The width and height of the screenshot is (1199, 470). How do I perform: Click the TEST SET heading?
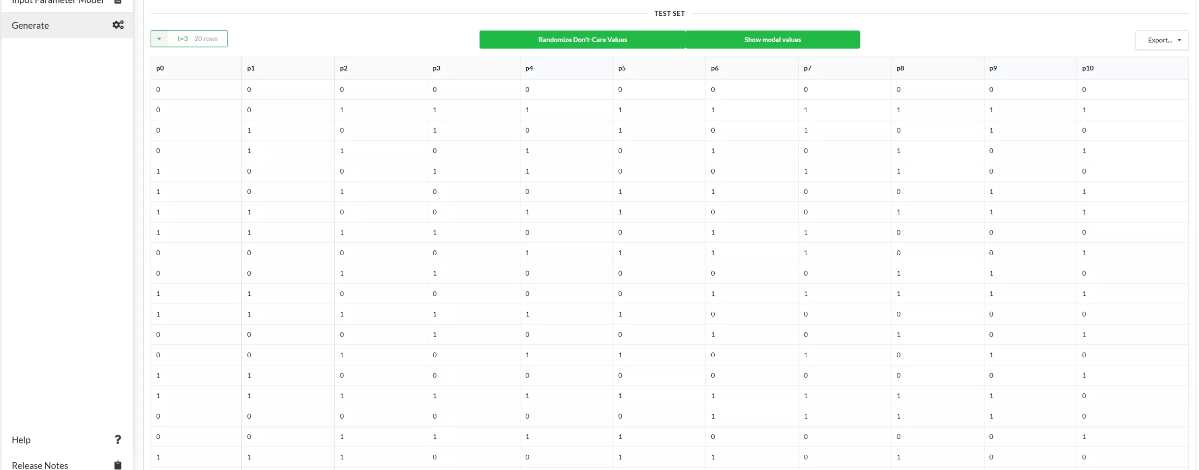tap(669, 13)
